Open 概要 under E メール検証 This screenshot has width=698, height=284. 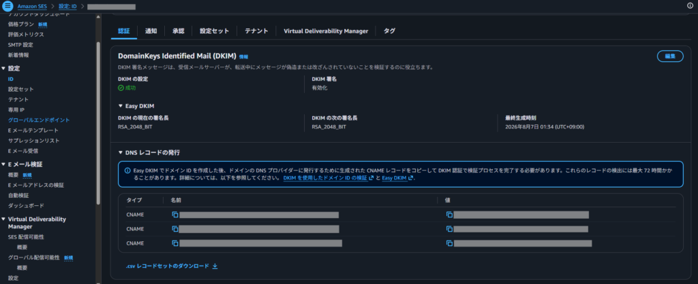pos(14,175)
